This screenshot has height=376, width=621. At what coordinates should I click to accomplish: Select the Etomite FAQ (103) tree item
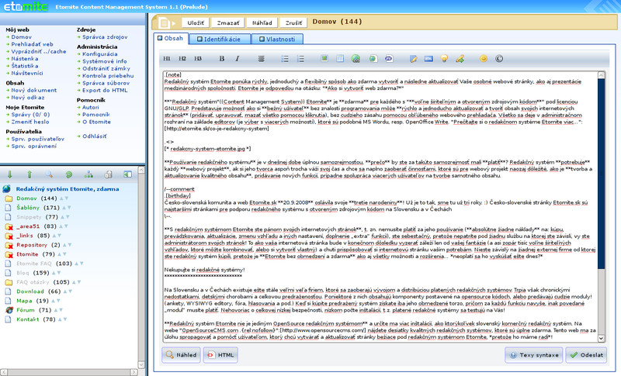click(44, 264)
